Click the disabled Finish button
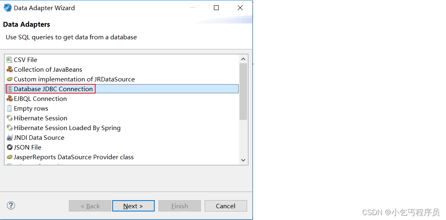 click(x=179, y=206)
